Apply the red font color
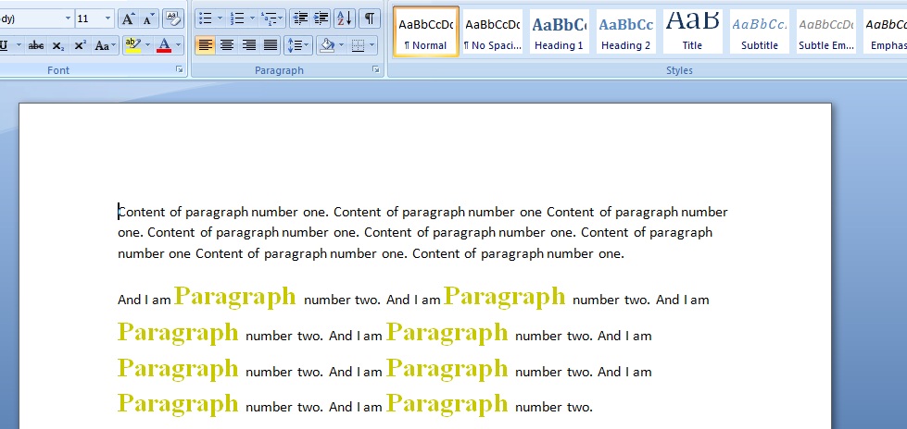907x429 pixels. 164,45
